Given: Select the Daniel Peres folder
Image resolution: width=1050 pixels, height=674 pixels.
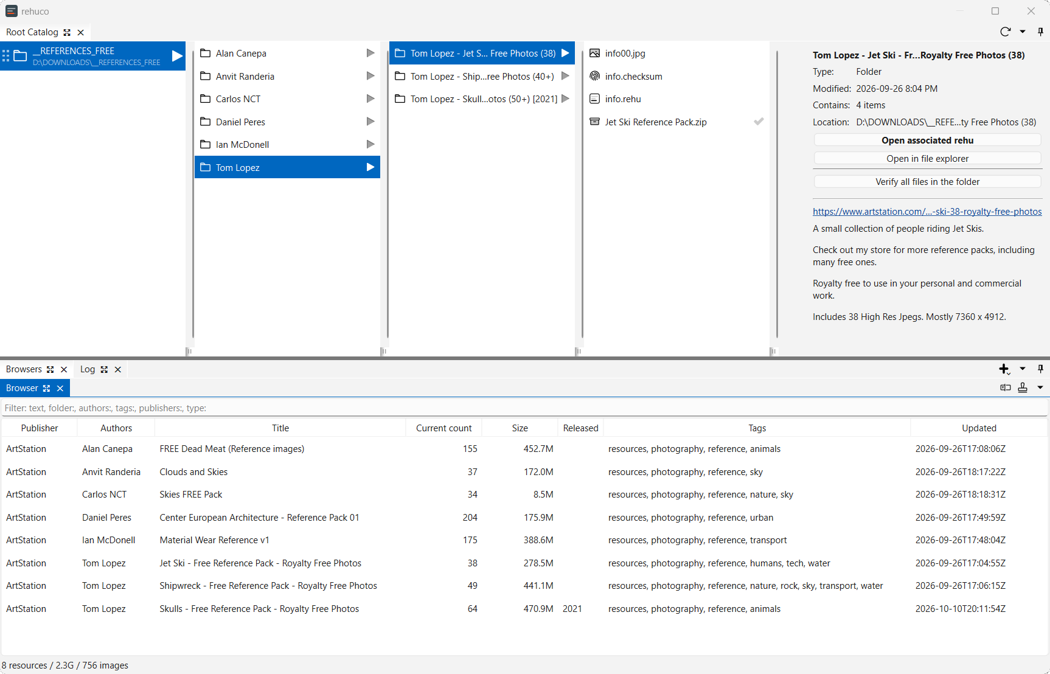Looking at the screenshot, I should tap(287, 122).
